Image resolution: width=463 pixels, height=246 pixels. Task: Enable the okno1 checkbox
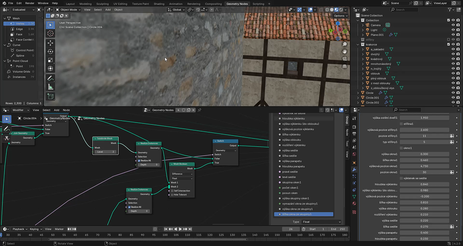click(x=402, y=148)
